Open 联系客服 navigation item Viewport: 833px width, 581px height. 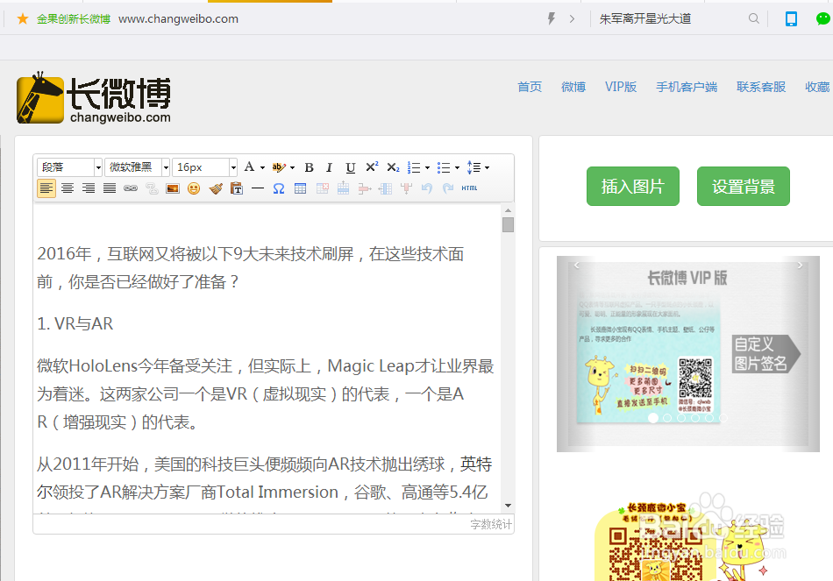(x=761, y=87)
